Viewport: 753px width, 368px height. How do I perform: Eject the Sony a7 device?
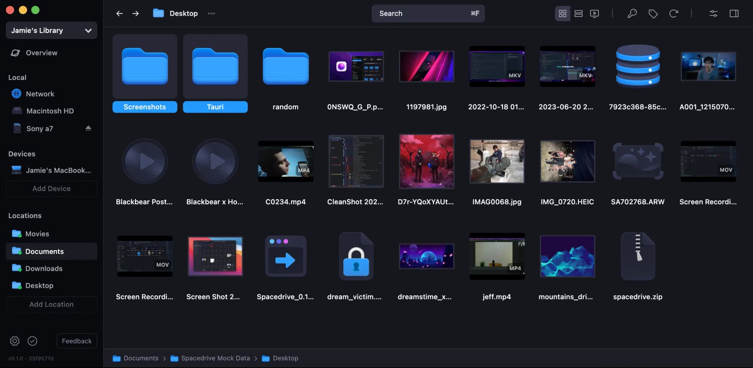[x=89, y=128]
